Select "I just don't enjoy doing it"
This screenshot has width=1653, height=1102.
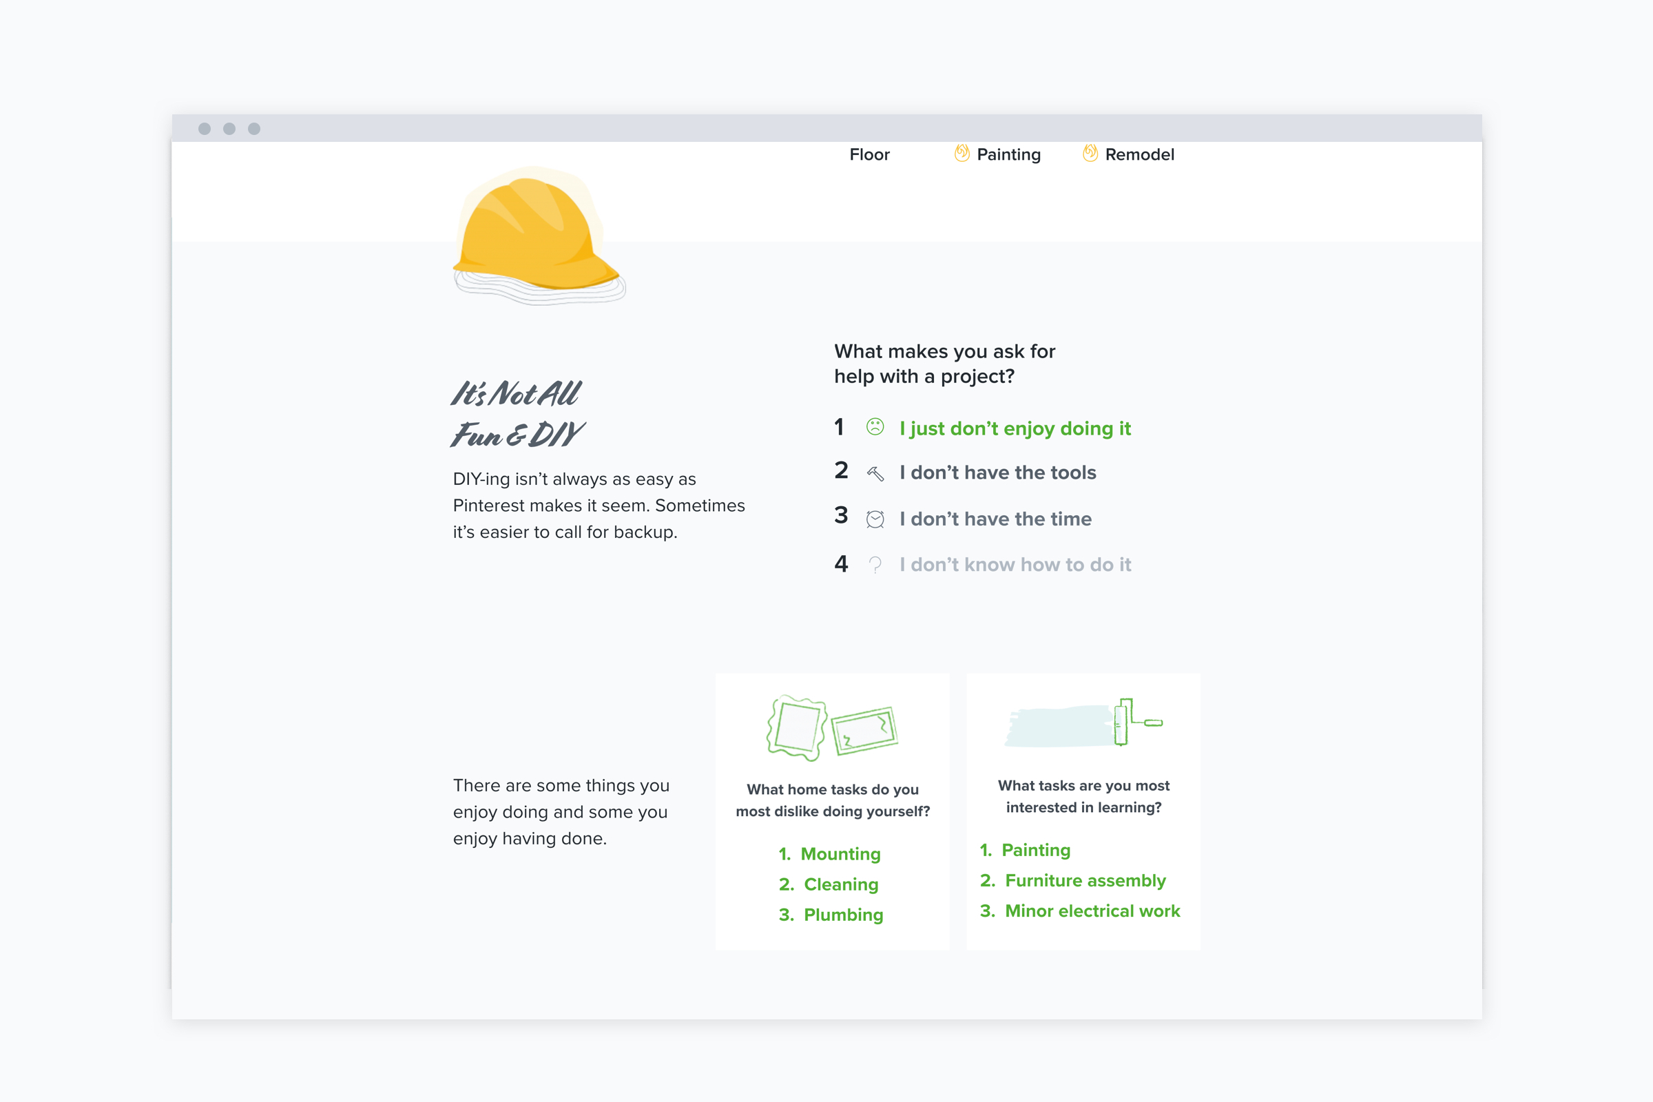[x=1015, y=428]
